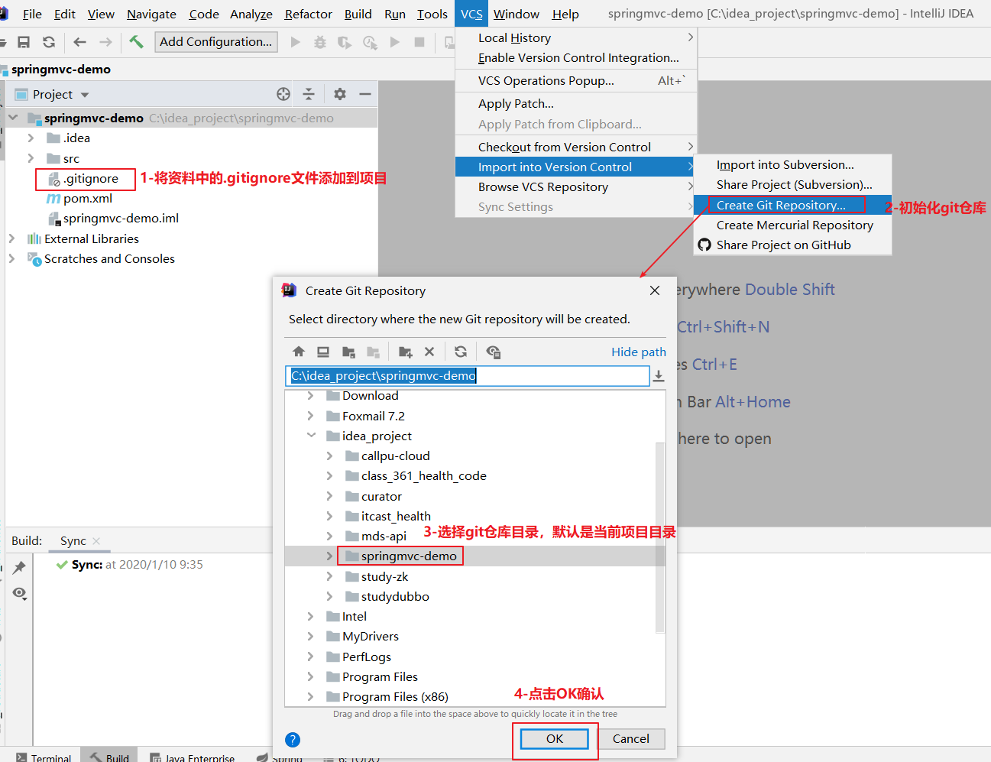Click Scroll from Source crosshair icon
This screenshot has width=991, height=762.
(283, 94)
